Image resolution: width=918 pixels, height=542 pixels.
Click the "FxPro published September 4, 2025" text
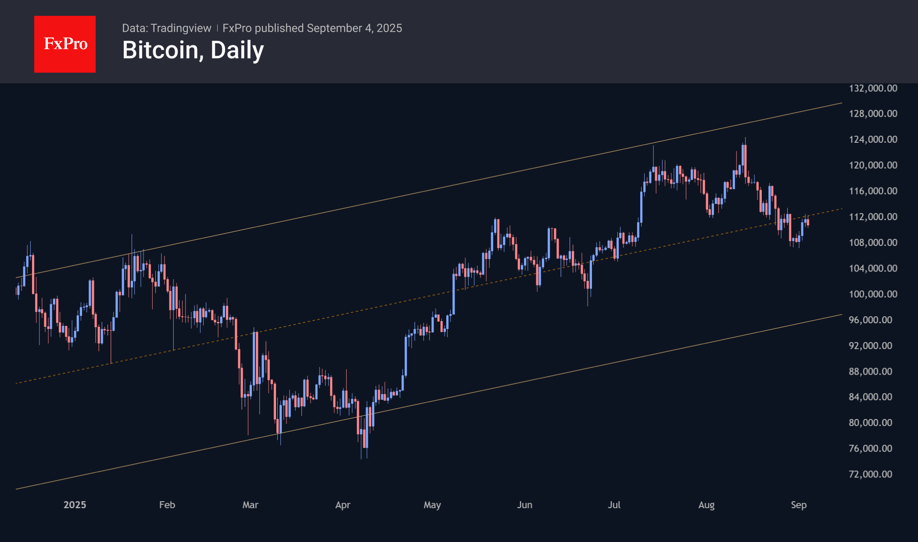click(312, 28)
